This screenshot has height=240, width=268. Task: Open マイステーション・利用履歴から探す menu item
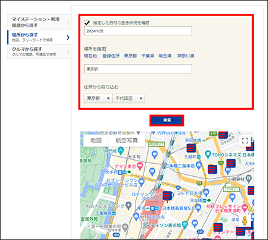(x=39, y=22)
